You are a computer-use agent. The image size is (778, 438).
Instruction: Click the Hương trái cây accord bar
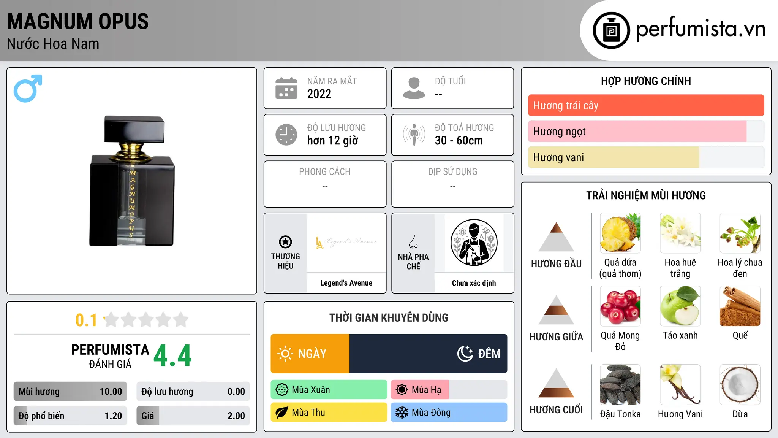point(646,105)
